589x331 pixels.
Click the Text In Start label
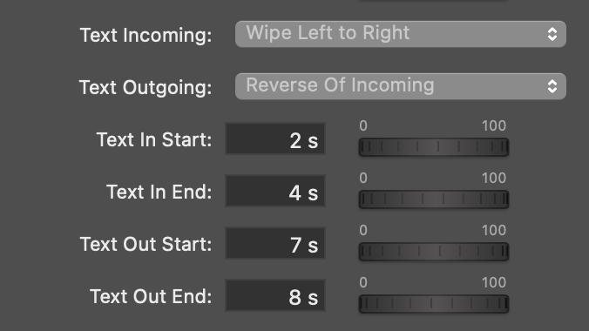154,139
